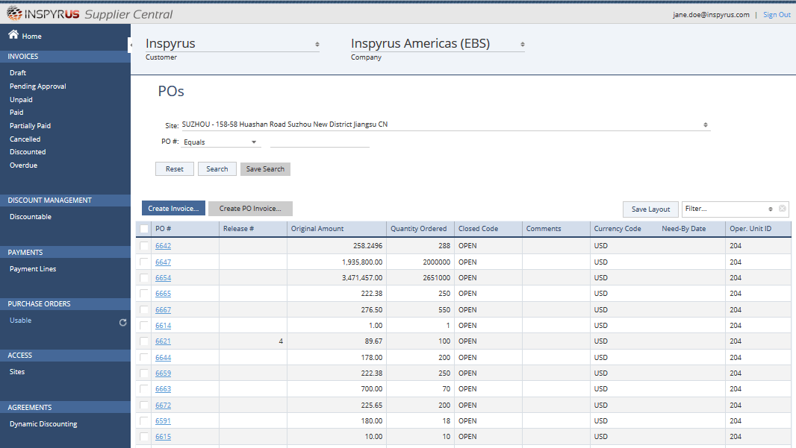Click the Purchase Orders refresh icon

tap(123, 322)
